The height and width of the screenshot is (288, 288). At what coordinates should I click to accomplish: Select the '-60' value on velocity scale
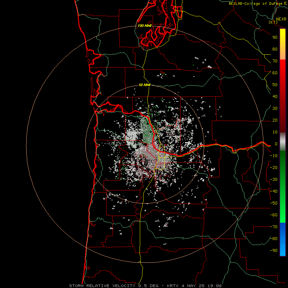[x=274, y=215]
